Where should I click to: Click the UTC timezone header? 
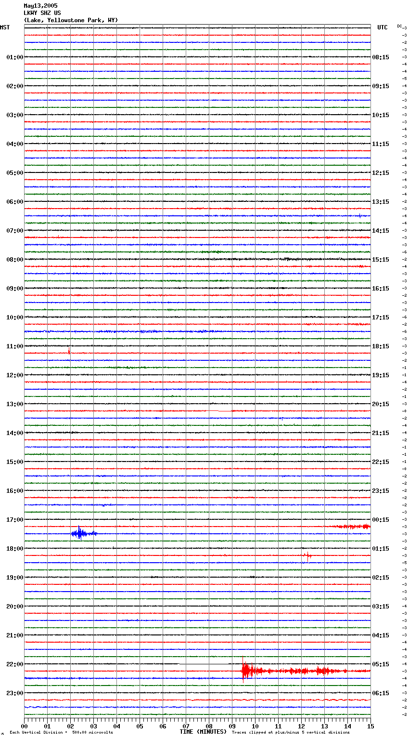382,27
